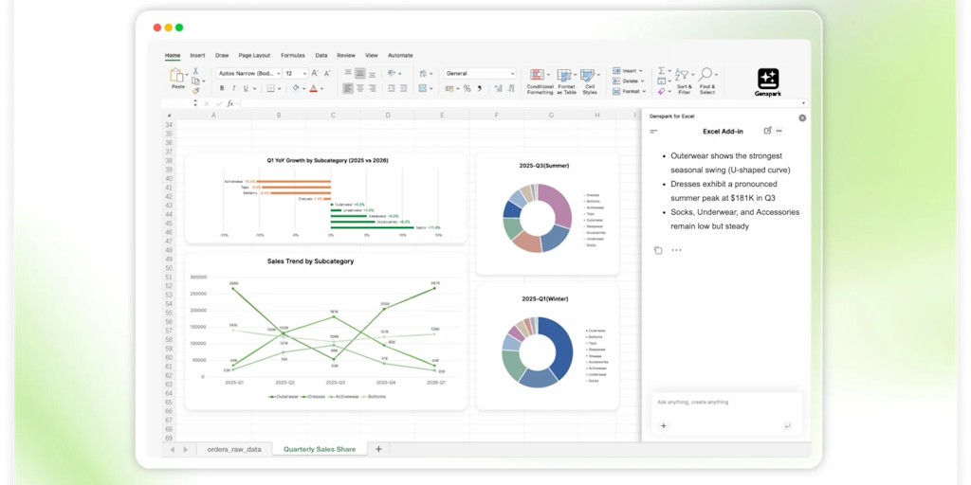Click the Genspark panel sidebar menu icon
Viewport: 971px width, 485px height.
coord(653,131)
